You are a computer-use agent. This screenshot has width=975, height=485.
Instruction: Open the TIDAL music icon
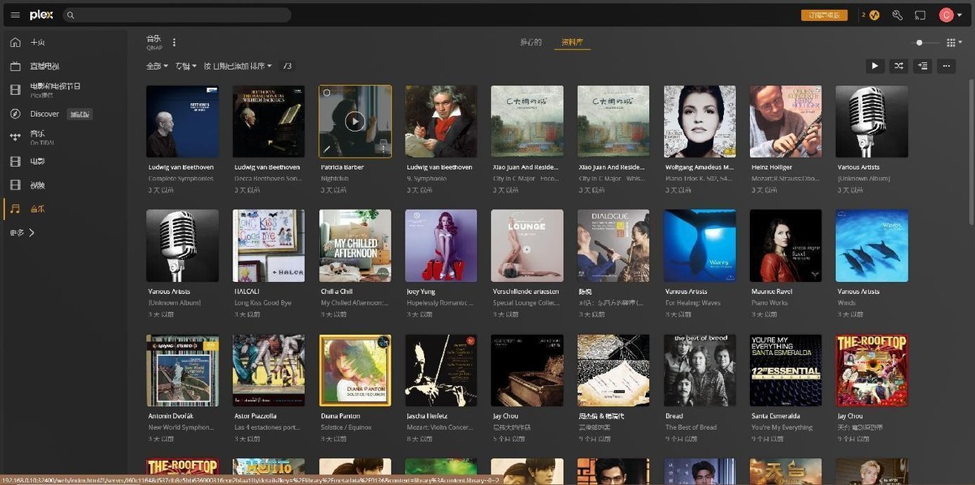click(x=15, y=136)
